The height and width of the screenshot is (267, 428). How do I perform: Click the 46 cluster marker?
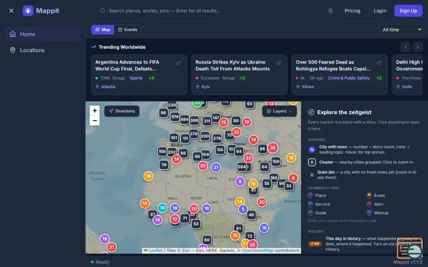251,215
